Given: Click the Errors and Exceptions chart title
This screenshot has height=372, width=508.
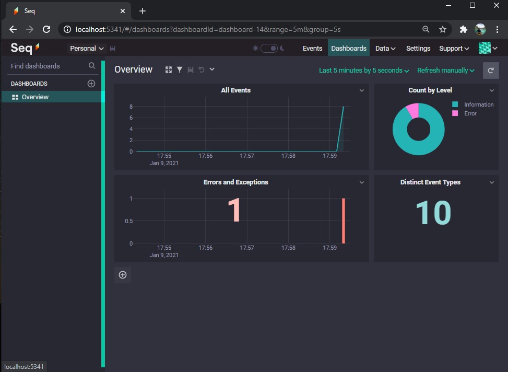Looking at the screenshot, I should pyautogui.click(x=235, y=182).
